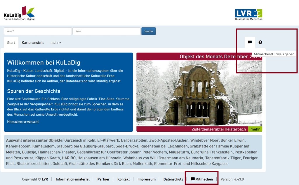Focus the "Was?" search field
Viewport: 299px width, 185px height.
click(38, 31)
